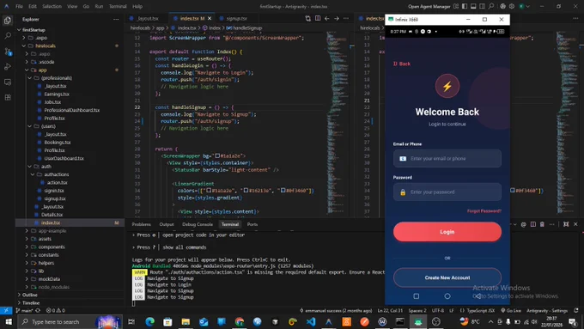Switch to the Problems panel tab
This screenshot has height=329, width=584.
pos(141,224)
